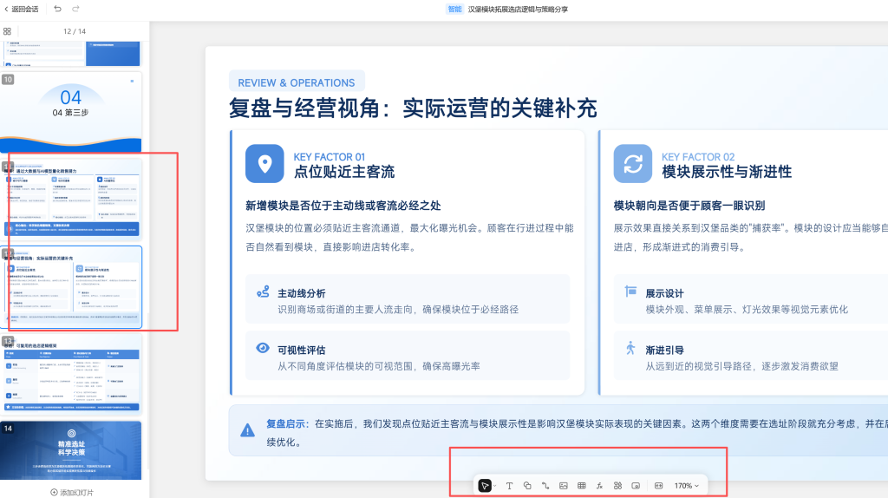Go back via 返回会话 button

pyautogui.click(x=22, y=9)
